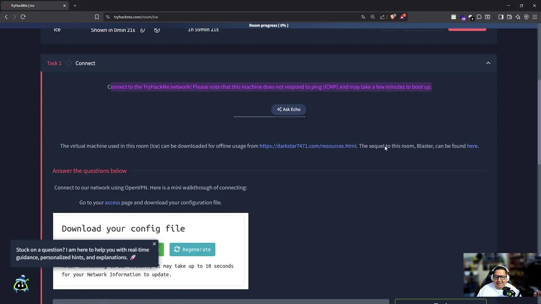Viewport: 541px width, 304px height.
Task: Click the 'Download your config file' heading
Action: coord(123,228)
